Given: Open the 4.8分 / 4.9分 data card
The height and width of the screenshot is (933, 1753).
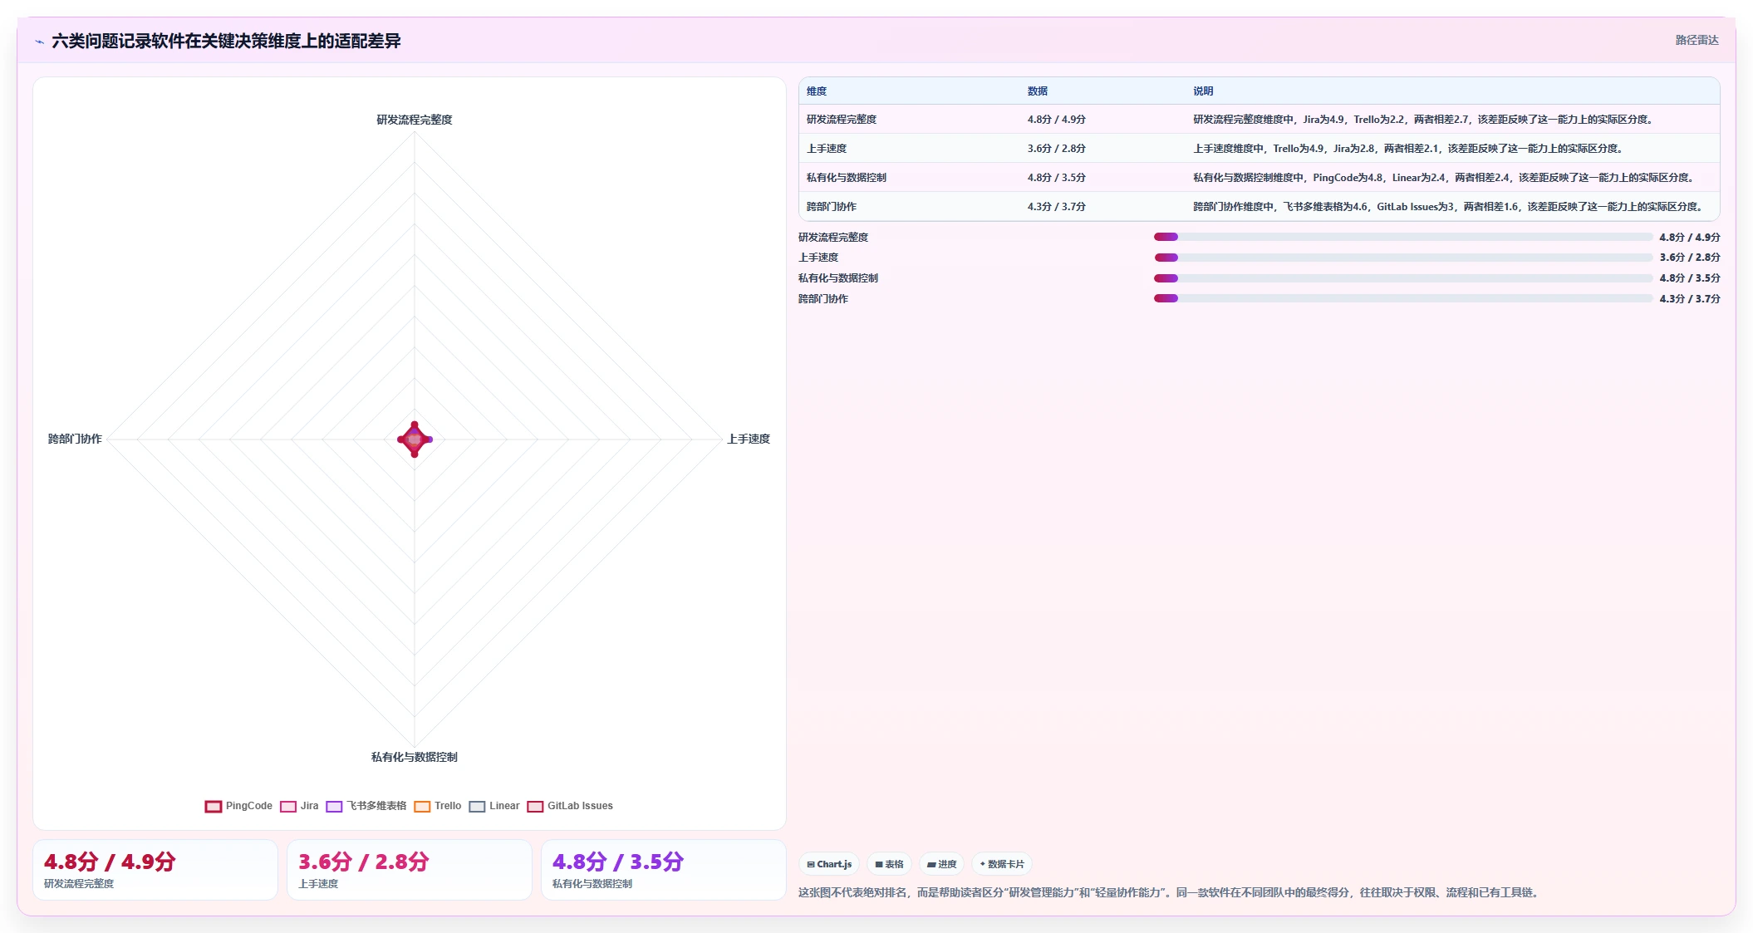Looking at the screenshot, I should click(x=155, y=870).
